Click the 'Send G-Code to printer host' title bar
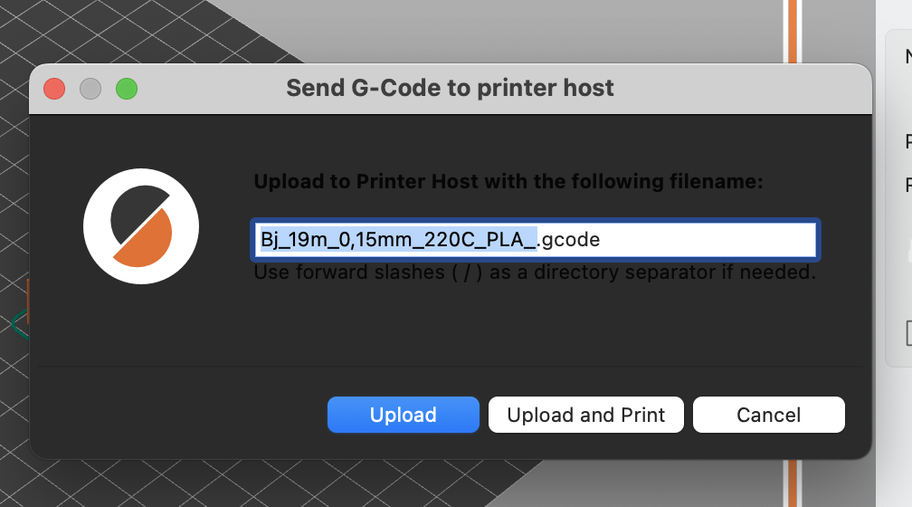912x507 pixels. click(450, 89)
